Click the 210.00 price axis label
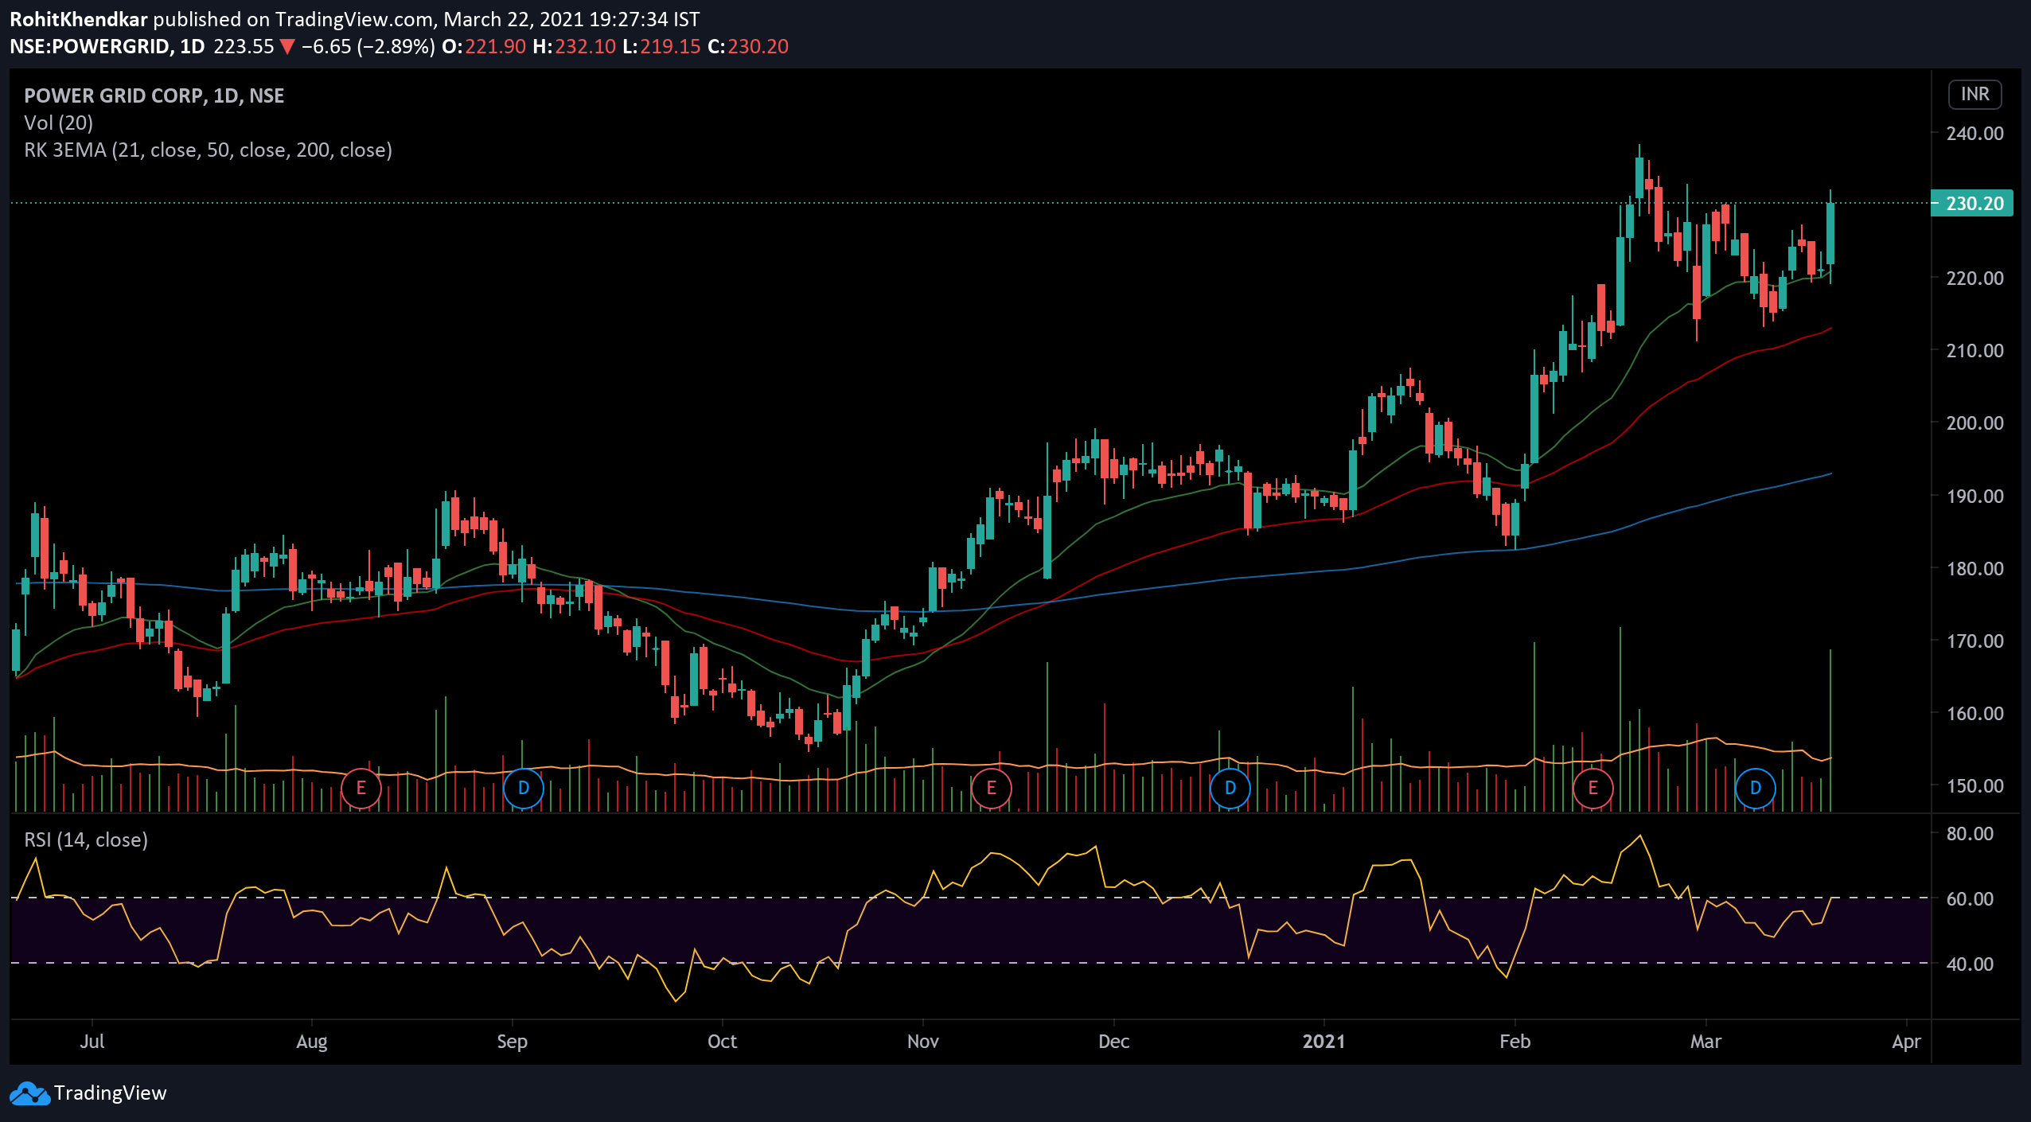 (1974, 350)
